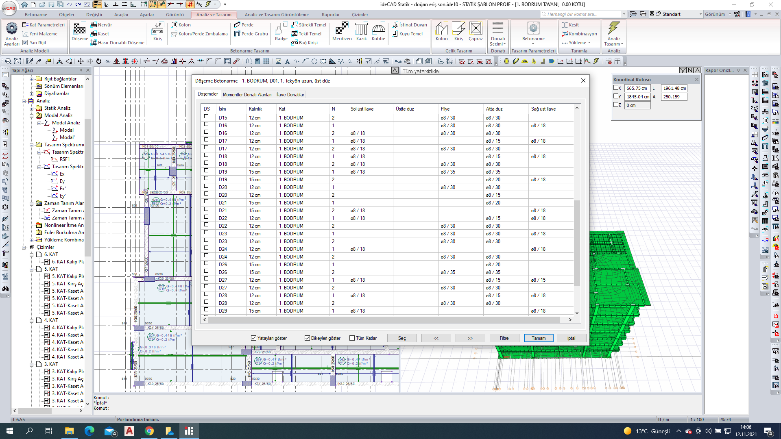Open Analiz ve Tasarım Görüntüleme tab
This screenshot has width=781, height=439.
click(277, 15)
